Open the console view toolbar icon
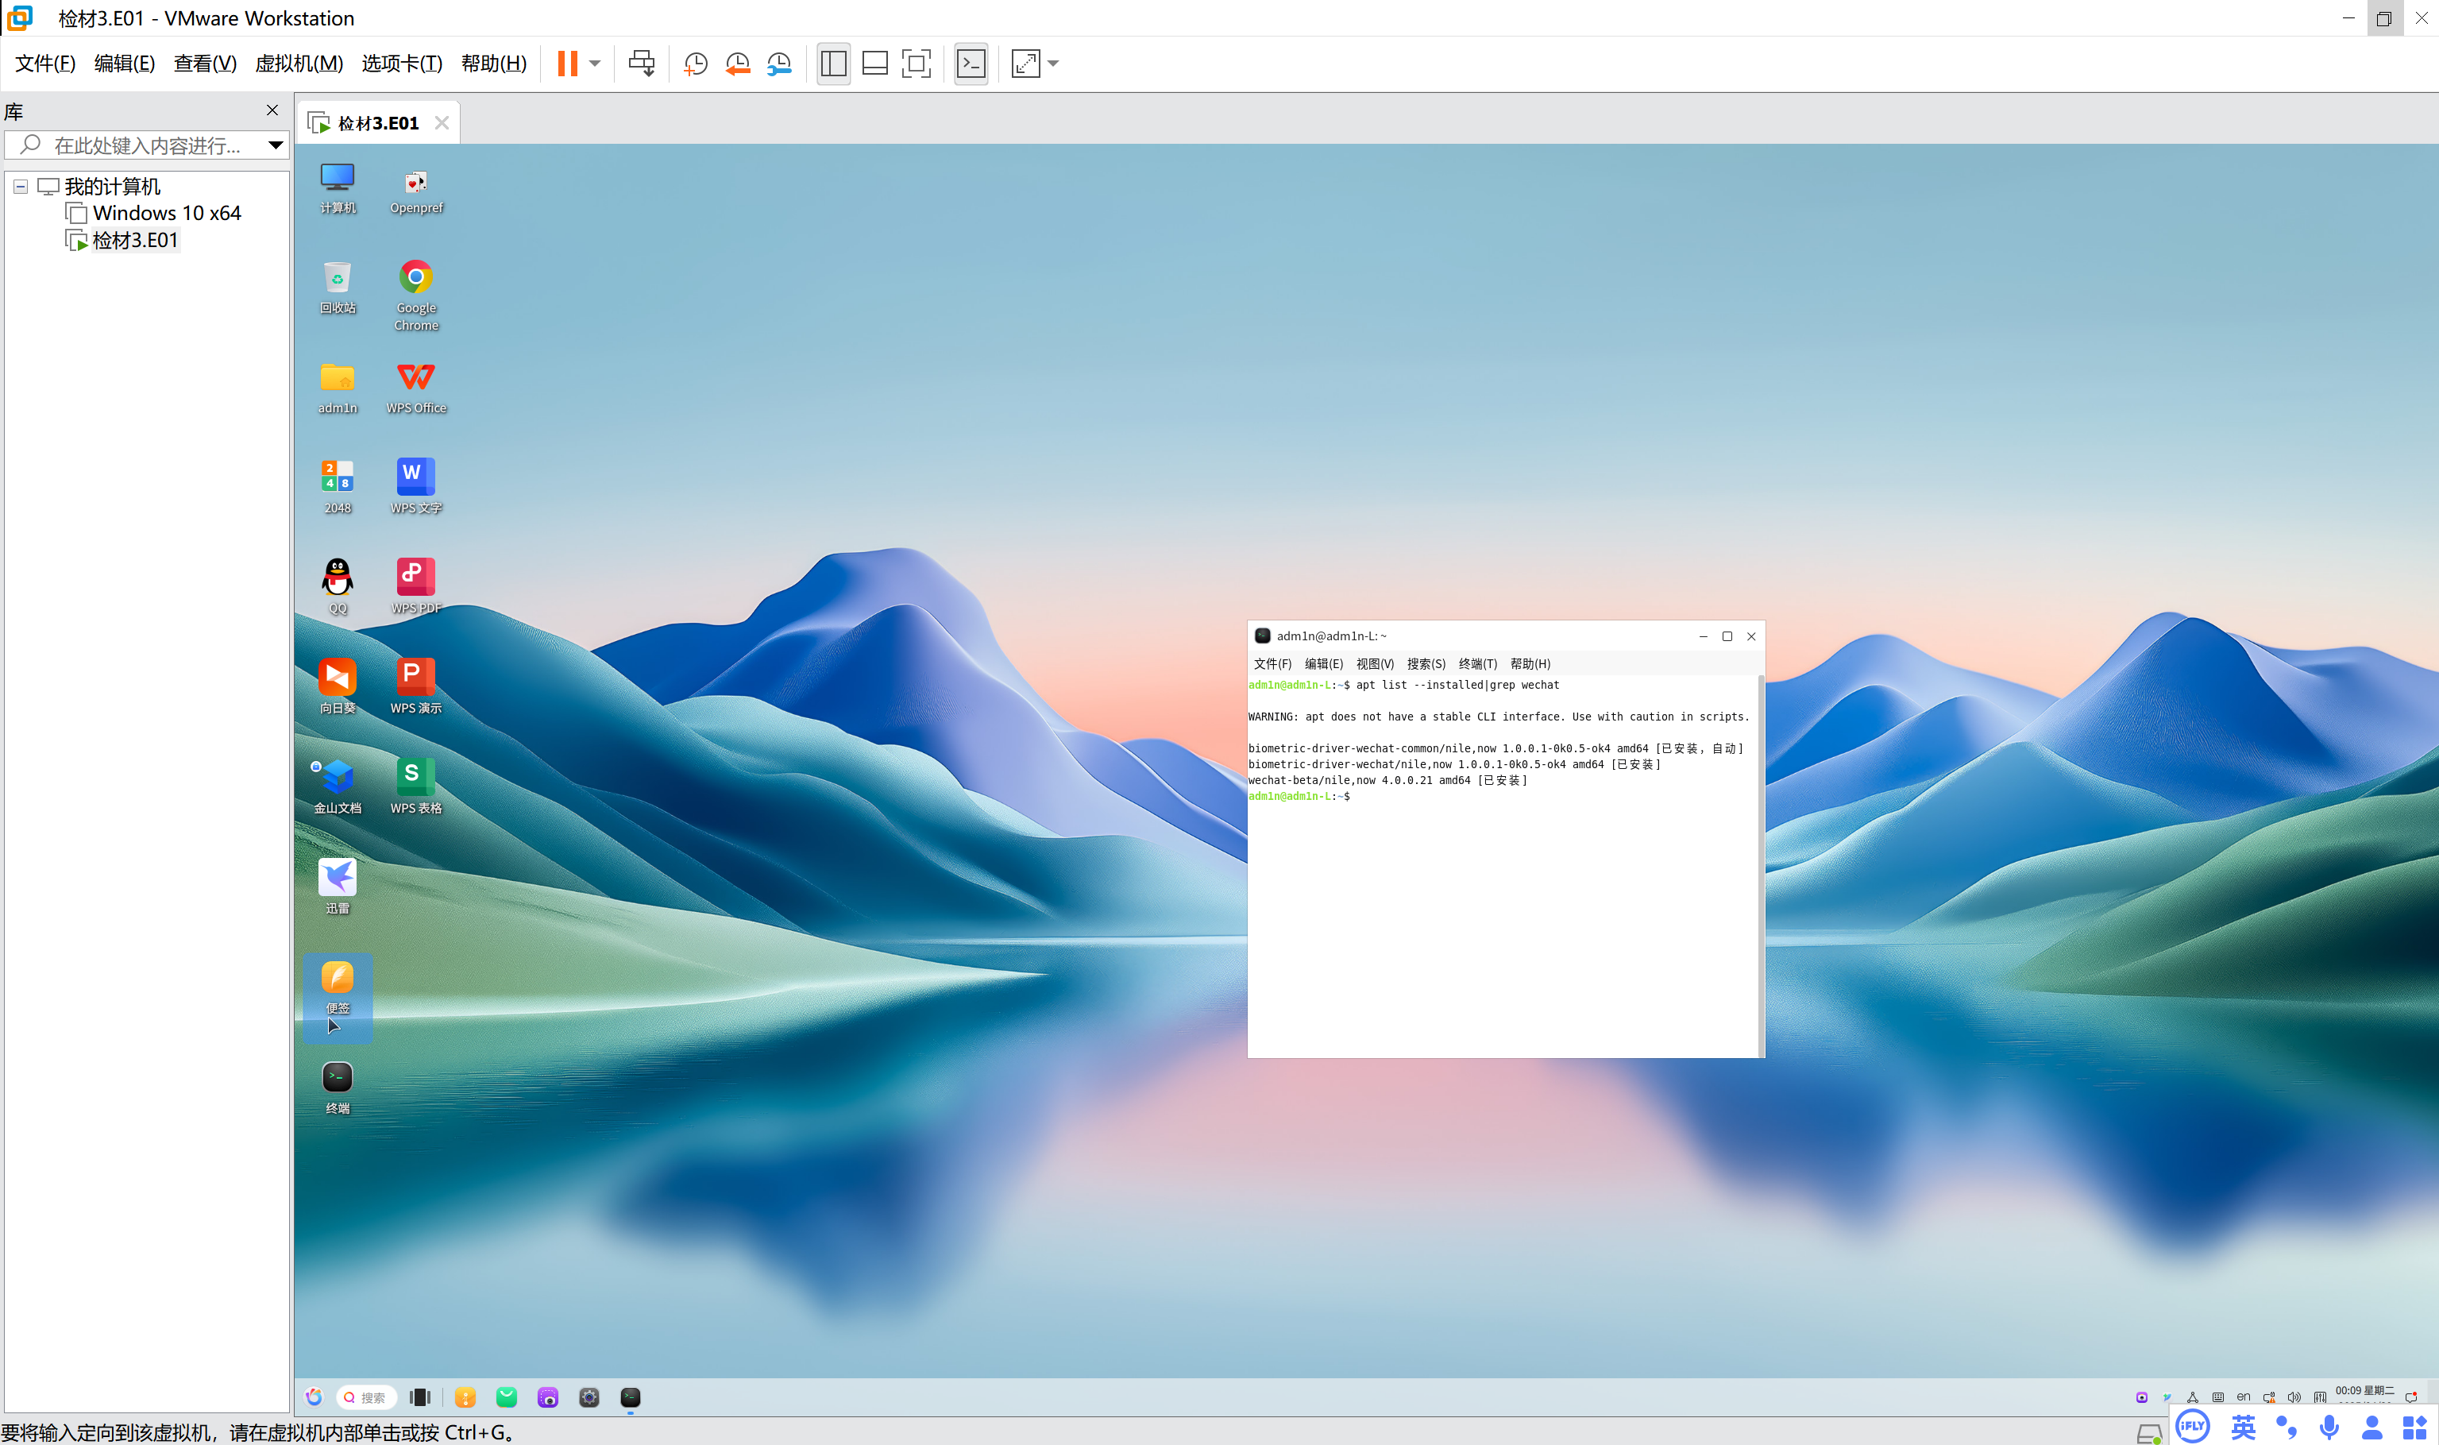Image resolution: width=2439 pixels, height=1445 pixels. [x=971, y=64]
